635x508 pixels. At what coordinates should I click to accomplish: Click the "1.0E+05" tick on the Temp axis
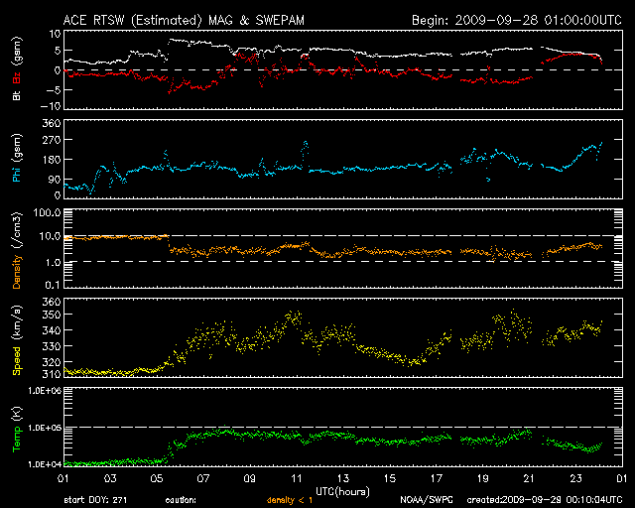tap(45, 428)
